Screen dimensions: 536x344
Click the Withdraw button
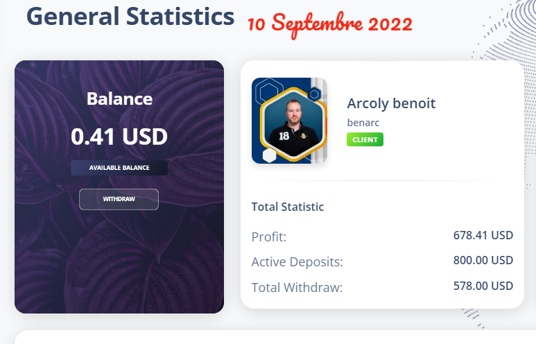[x=119, y=199]
